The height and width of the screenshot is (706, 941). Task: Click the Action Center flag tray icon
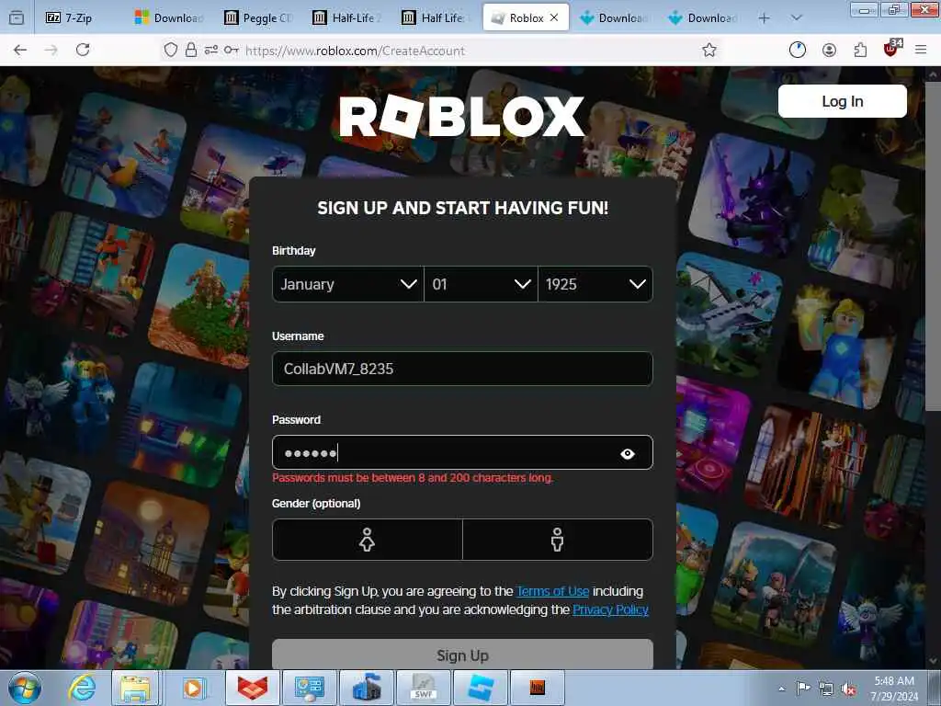point(803,688)
